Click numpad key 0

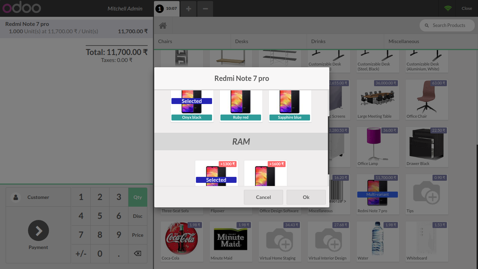tap(100, 254)
